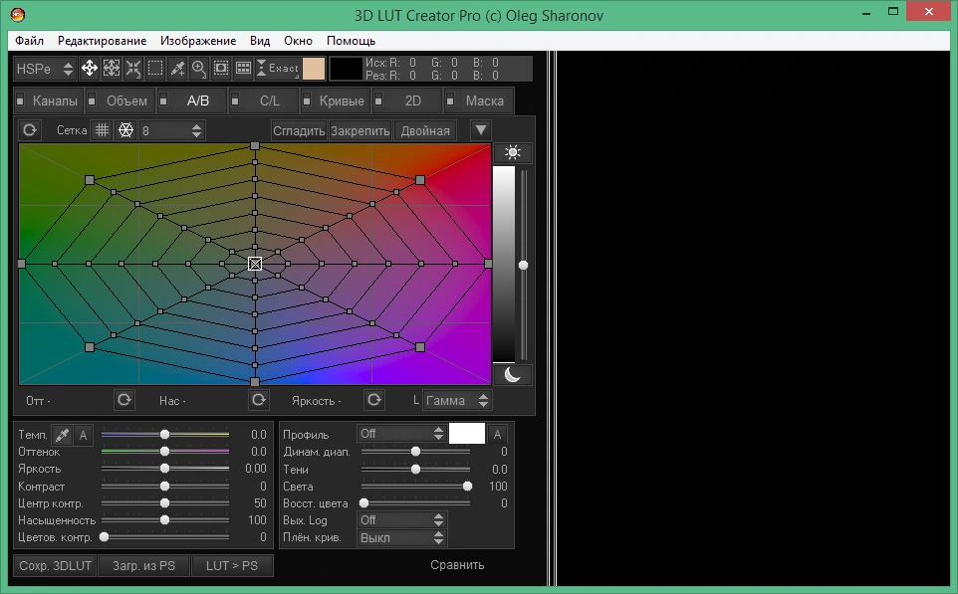Select the dashed rectangle selection tool
The height and width of the screenshot is (594, 958).
pos(155,69)
